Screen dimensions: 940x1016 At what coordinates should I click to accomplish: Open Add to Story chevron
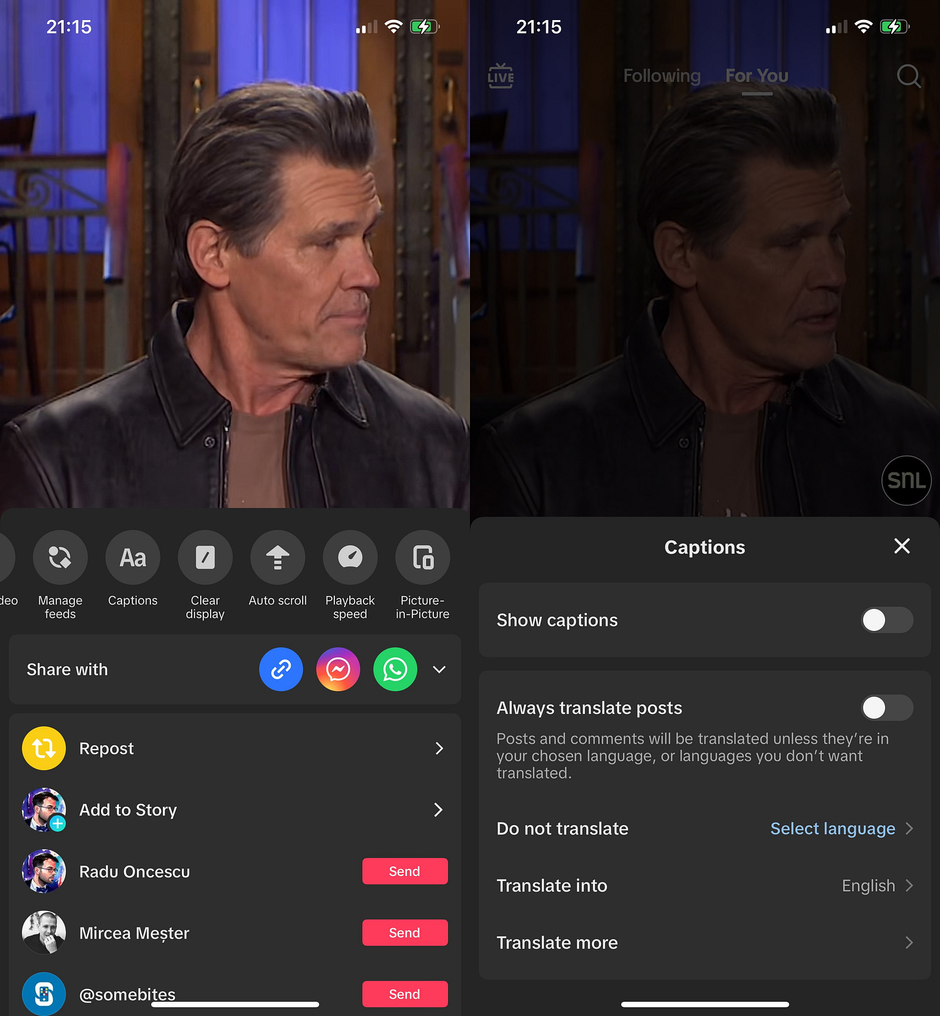pos(439,810)
